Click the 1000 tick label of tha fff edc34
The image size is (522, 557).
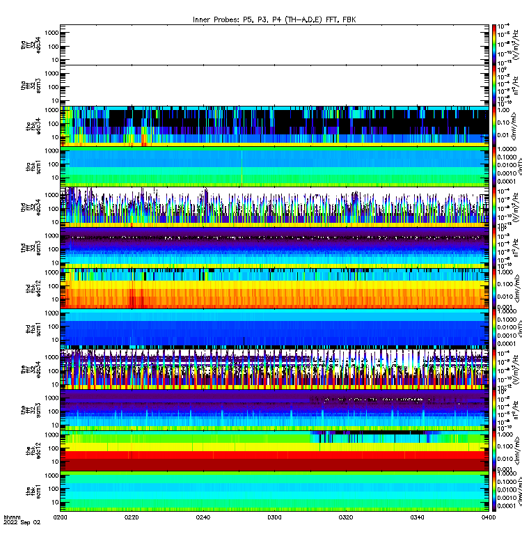(52, 33)
